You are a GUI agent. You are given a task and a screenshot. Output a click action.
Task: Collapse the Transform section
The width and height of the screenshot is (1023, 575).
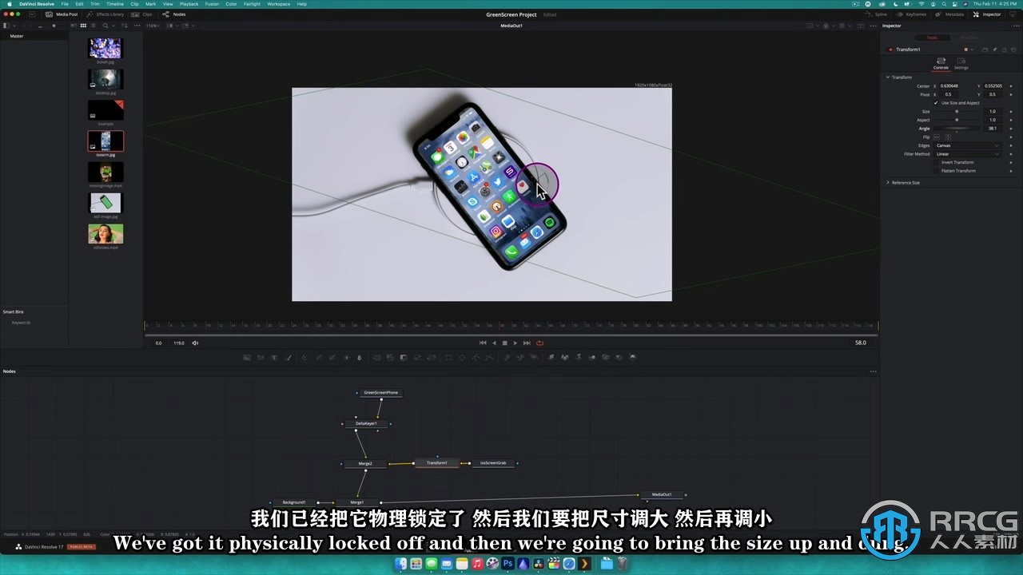pos(887,77)
